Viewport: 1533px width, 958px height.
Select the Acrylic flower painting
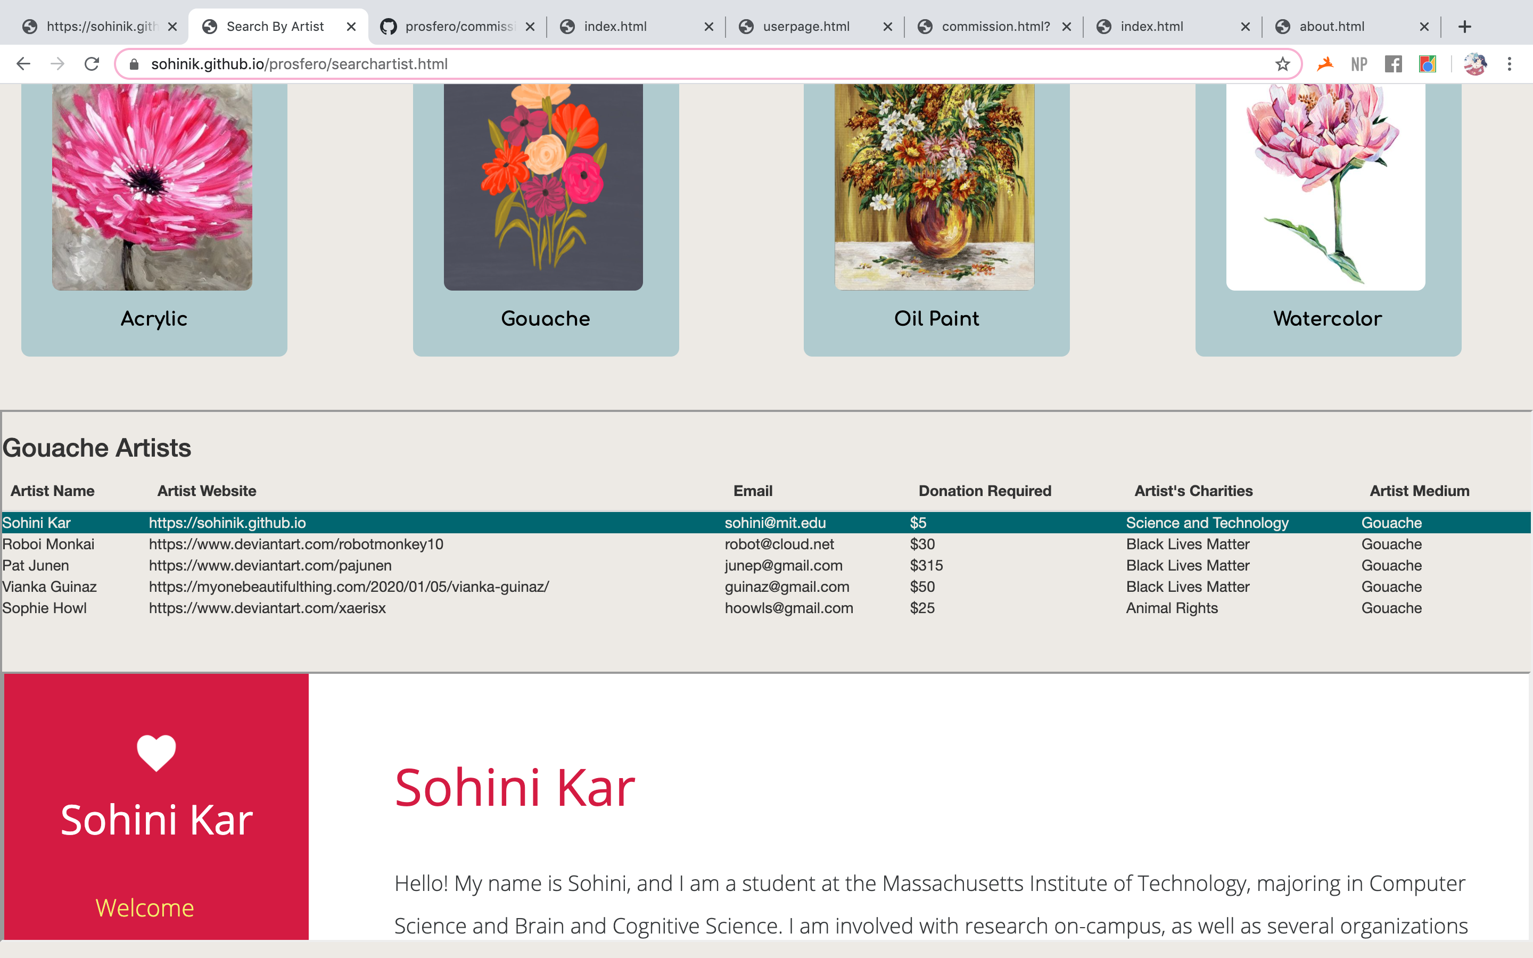point(152,187)
